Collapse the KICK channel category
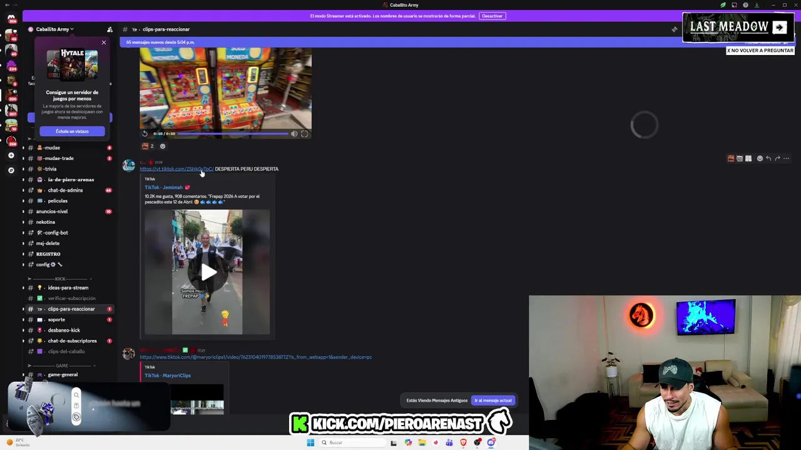801x450 pixels. pyautogui.click(x=60, y=279)
